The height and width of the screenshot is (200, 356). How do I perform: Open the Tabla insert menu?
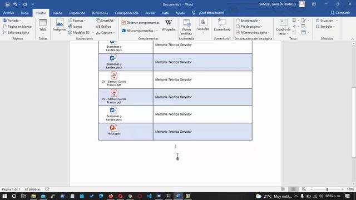tap(43, 27)
